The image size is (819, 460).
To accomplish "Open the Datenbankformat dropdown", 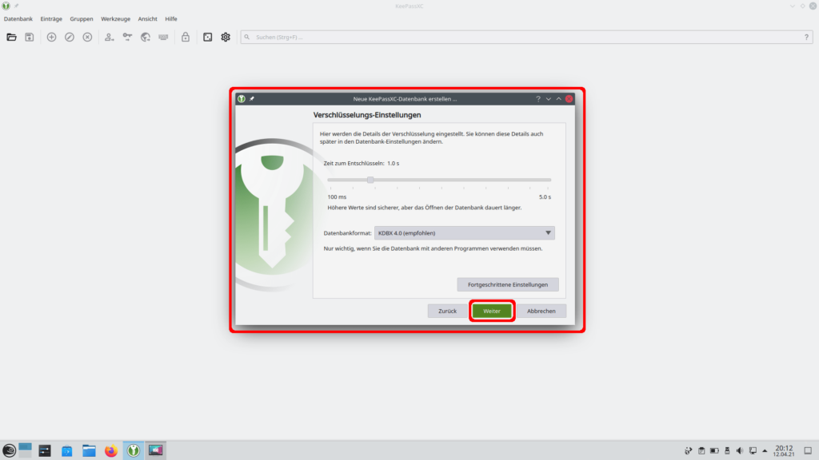I will coord(465,233).
